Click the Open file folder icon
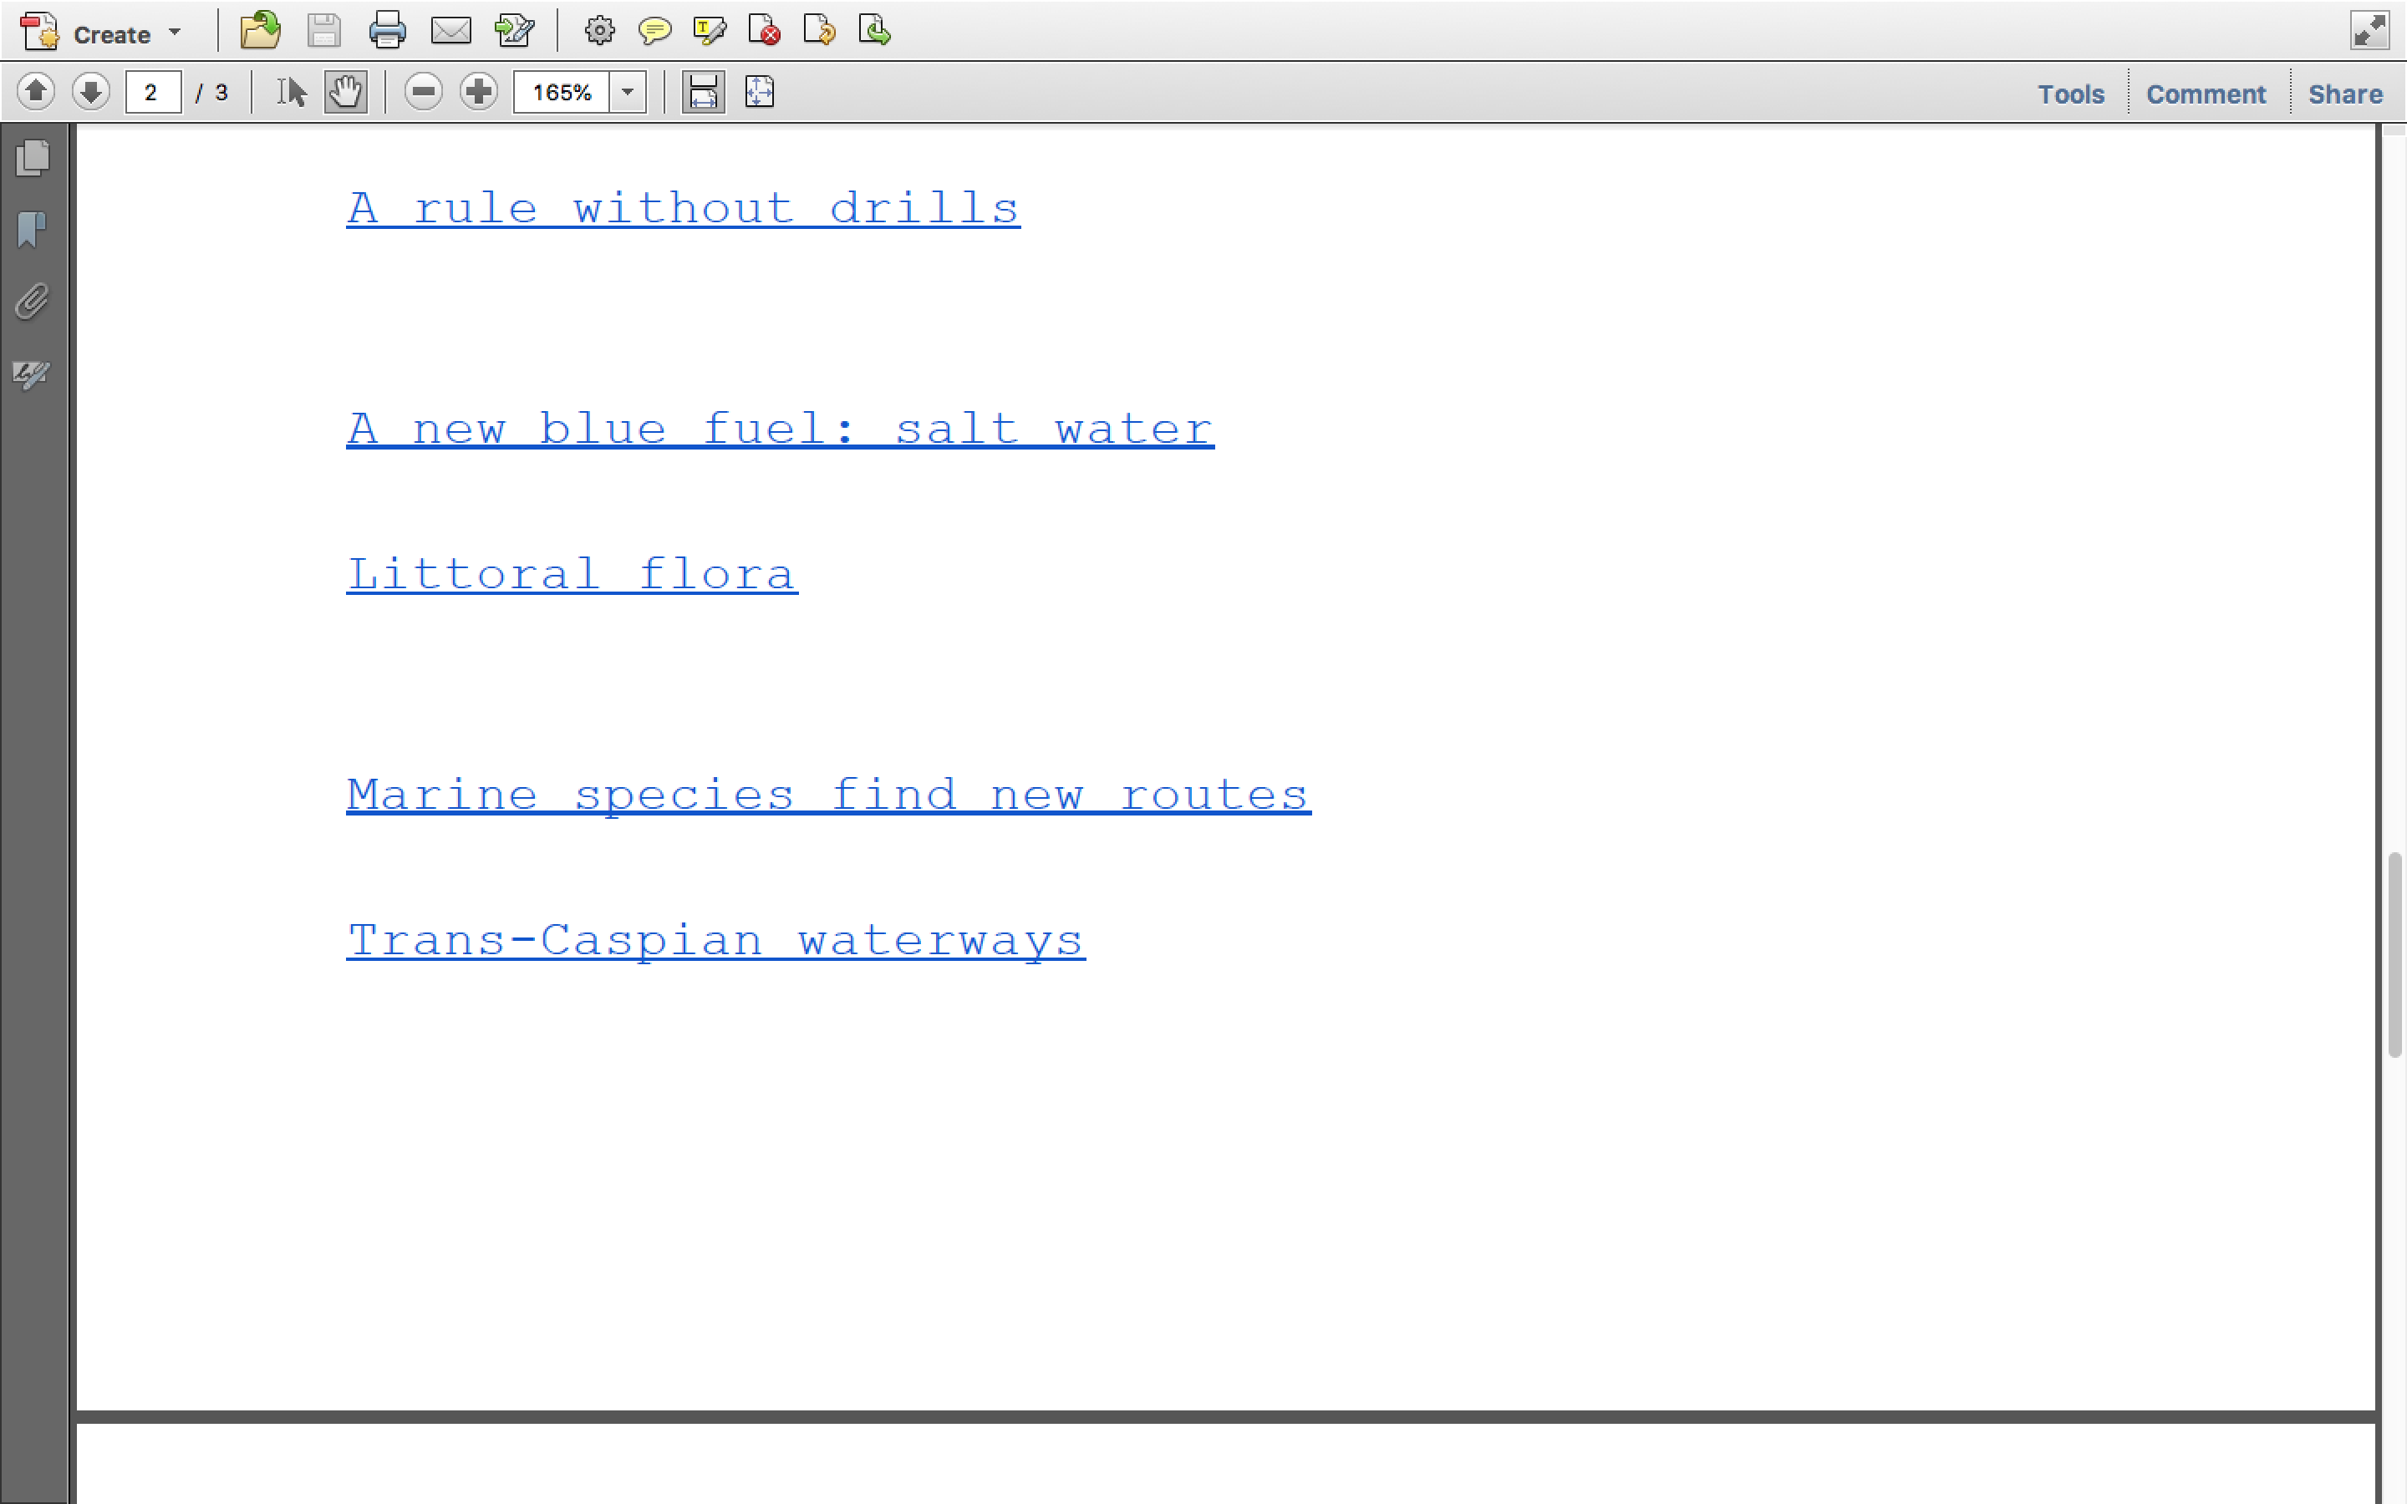 pyautogui.click(x=261, y=31)
